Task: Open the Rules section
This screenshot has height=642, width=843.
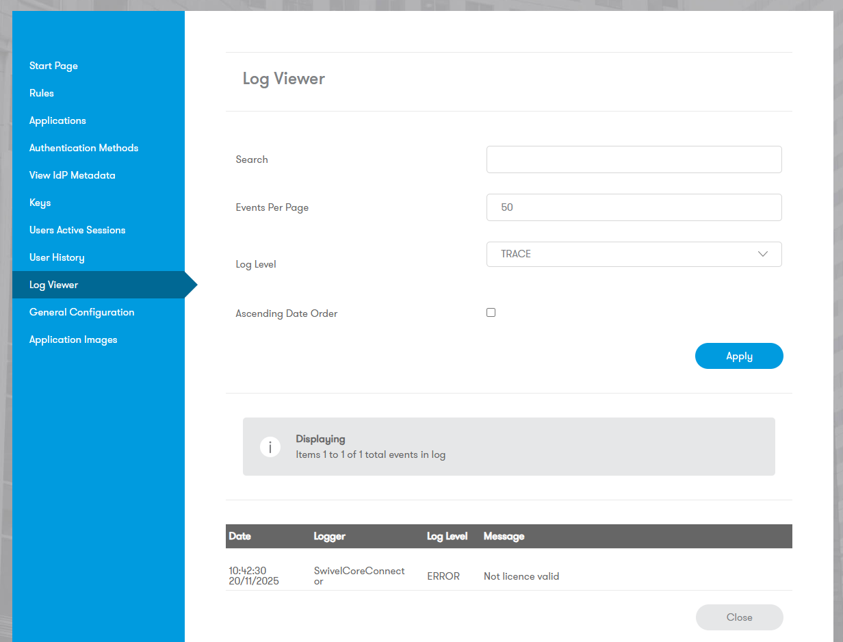Action: (41, 92)
